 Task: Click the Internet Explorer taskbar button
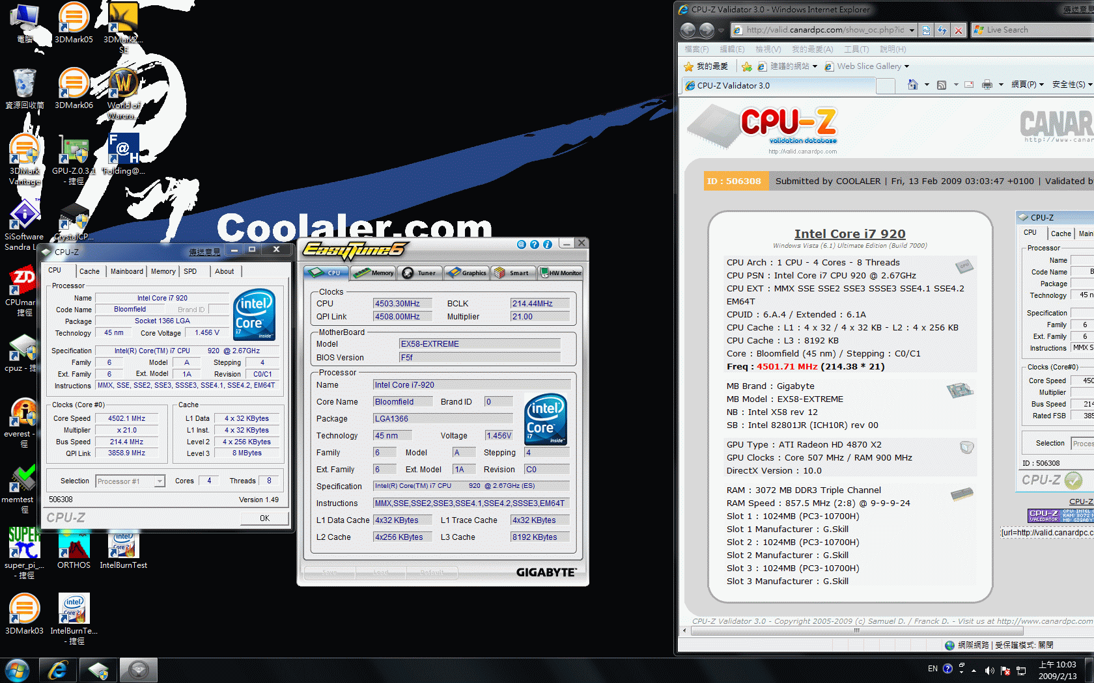tap(58, 670)
